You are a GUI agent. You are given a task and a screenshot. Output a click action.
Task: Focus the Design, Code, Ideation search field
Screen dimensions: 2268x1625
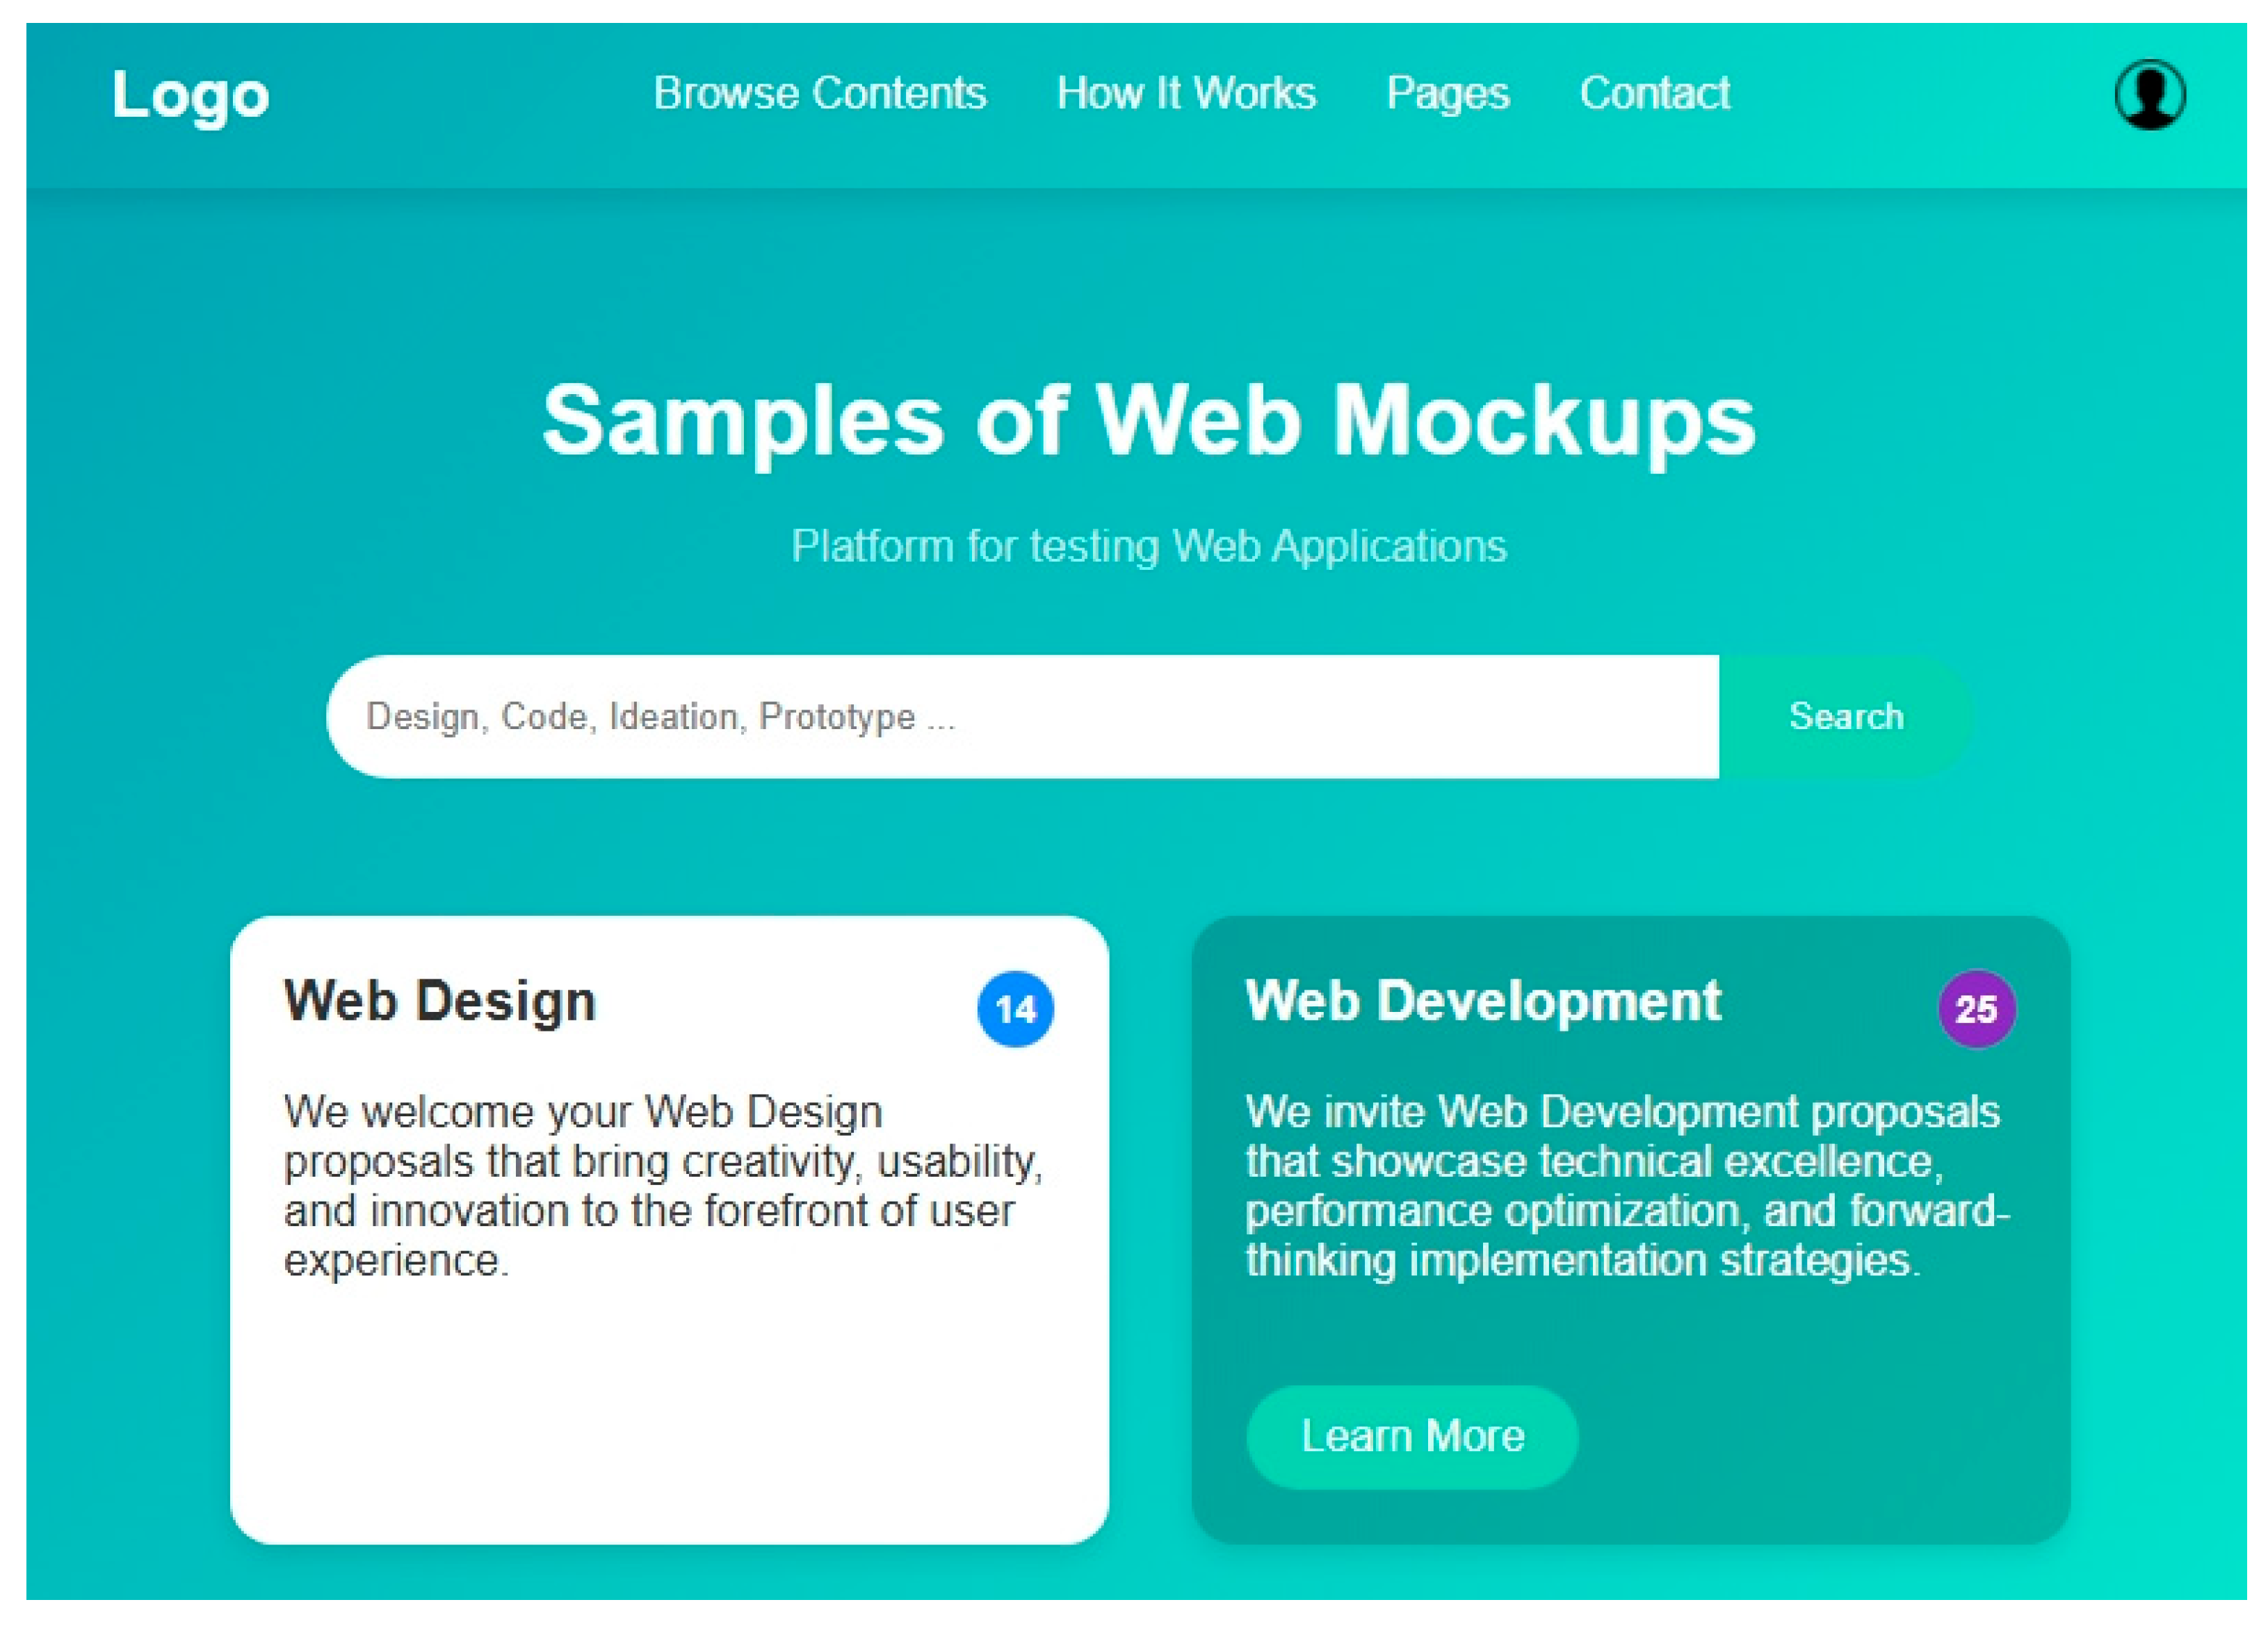(x=1022, y=717)
